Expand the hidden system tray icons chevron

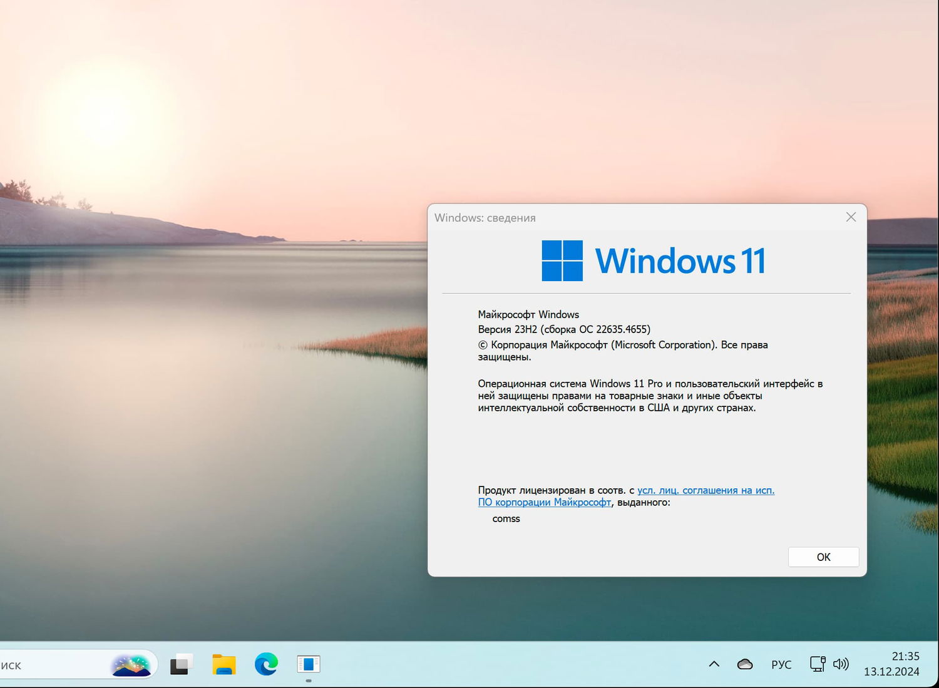pyautogui.click(x=714, y=664)
